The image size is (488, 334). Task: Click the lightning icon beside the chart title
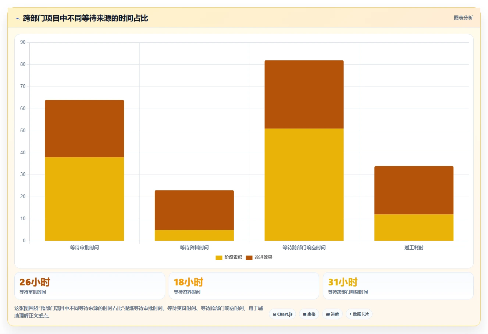click(17, 18)
